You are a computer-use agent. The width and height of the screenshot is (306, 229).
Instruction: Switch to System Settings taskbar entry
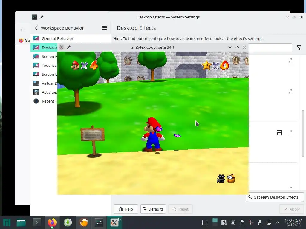[99, 222]
